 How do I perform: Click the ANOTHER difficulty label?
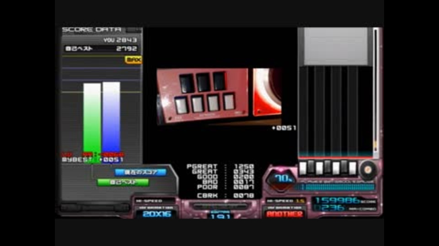tap(285, 214)
